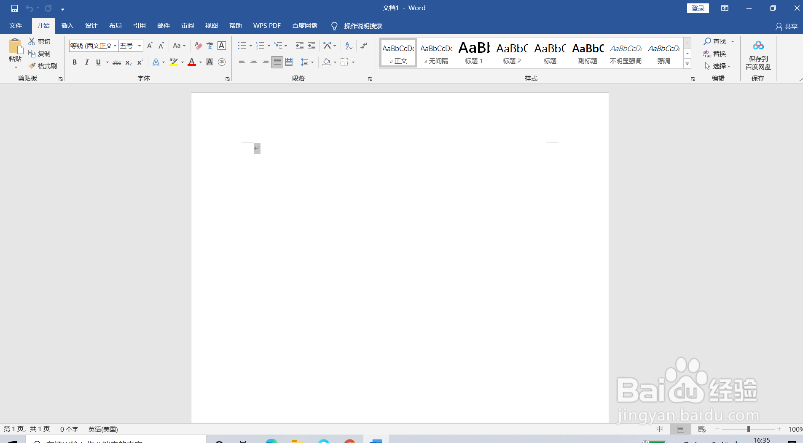Decrease font size with the shrink icon
The height and width of the screenshot is (443, 803).
coord(161,46)
